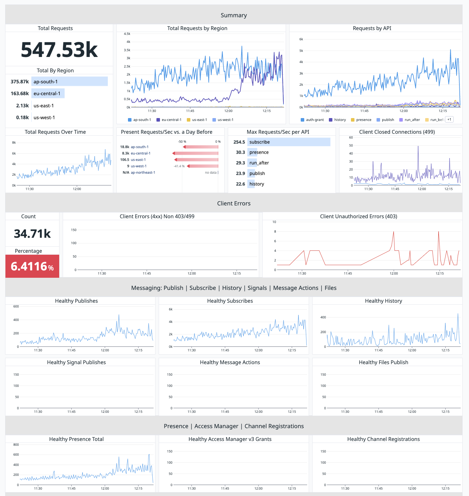Click the ap-south-1 blue legend swatch under Total Requests by Region
Viewport: 469px width, 496px height.
click(130, 120)
